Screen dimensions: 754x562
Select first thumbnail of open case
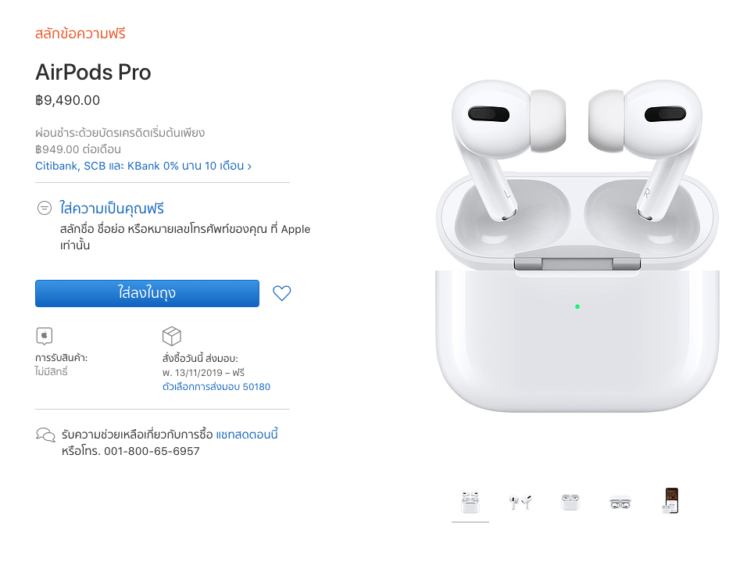tap(470, 502)
